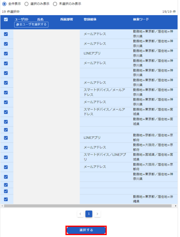Select page 1 in pagination
The height and width of the screenshot is (237, 180).
point(89,214)
